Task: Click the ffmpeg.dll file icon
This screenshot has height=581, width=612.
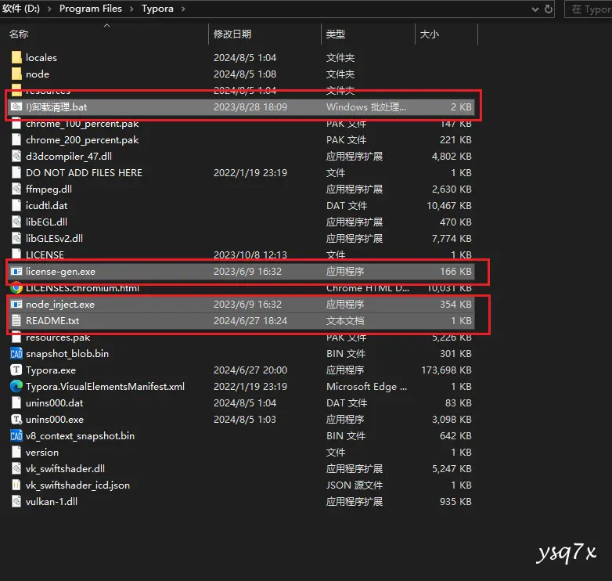Action: [x=16, y=189]
